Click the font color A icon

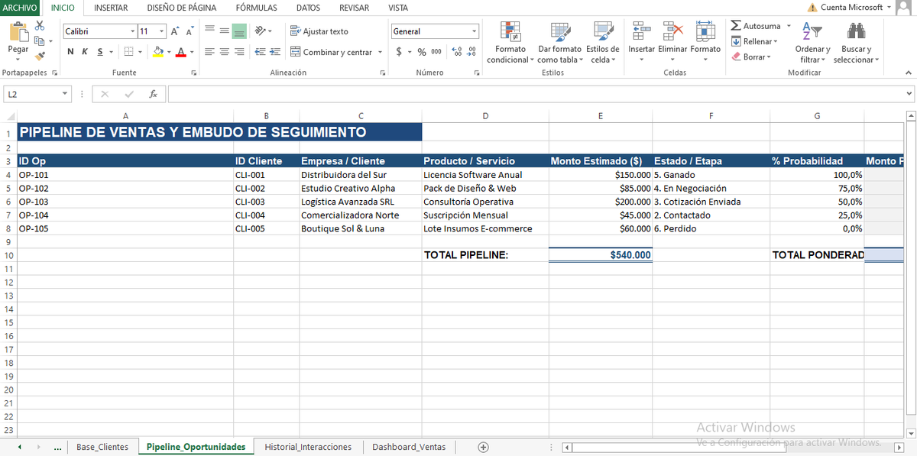pyautogui.click(x=180, y=52)
